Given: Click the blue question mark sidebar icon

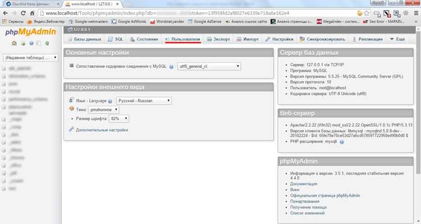Looking at the screenshot, I should coord(31,43).
